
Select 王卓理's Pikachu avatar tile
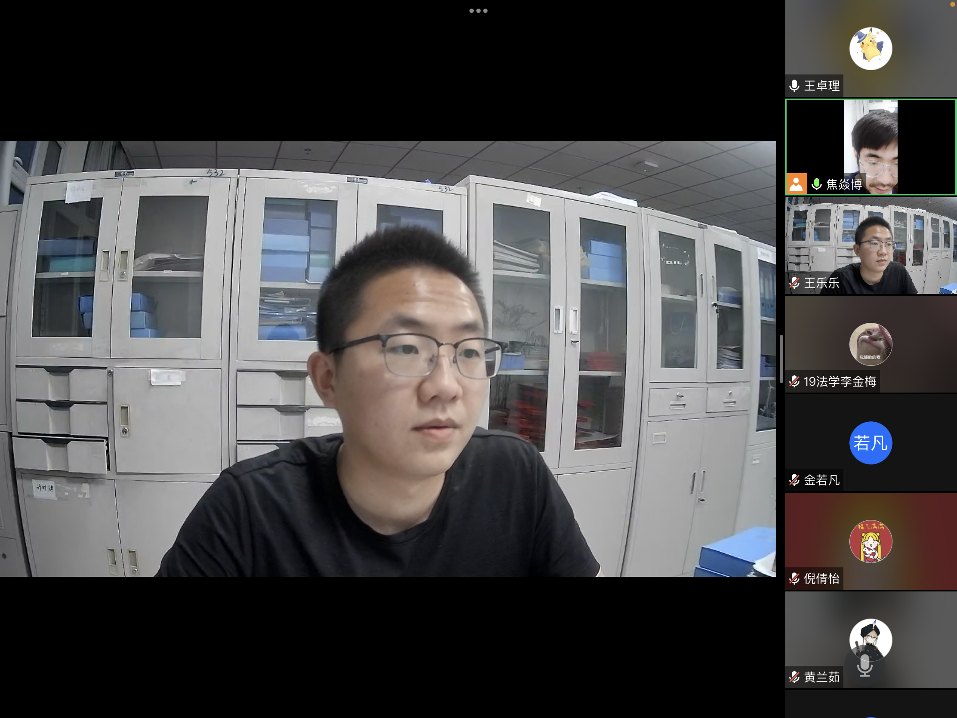pos(870,49)
